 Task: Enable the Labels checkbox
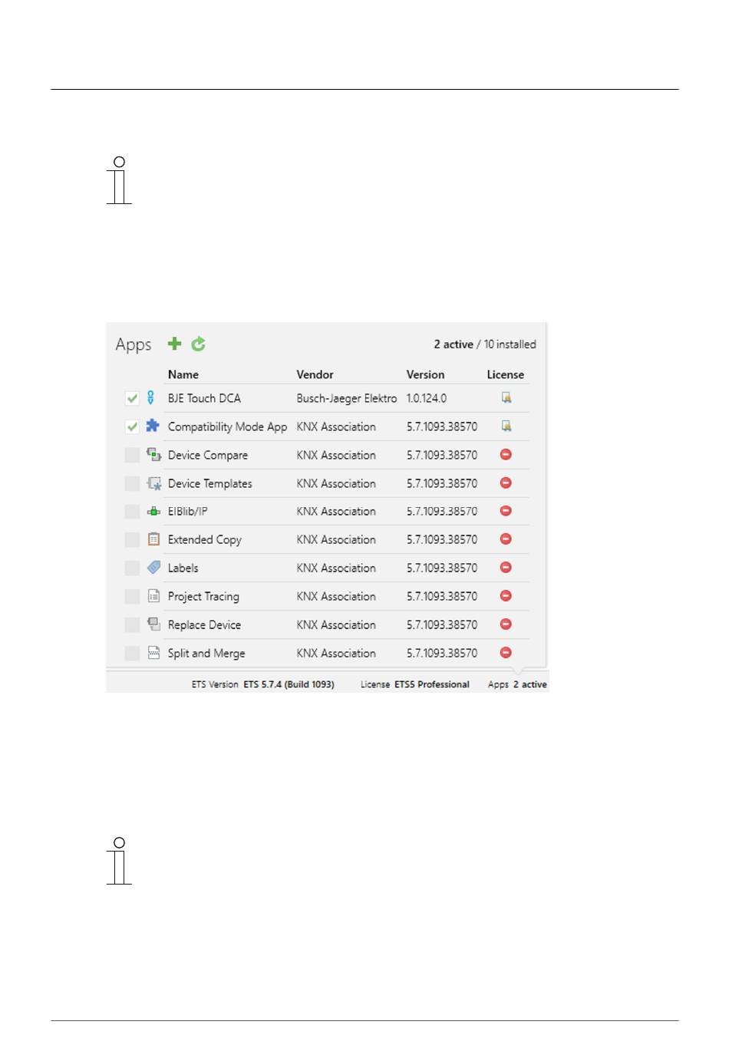pyautogui.click(x=132, y=568)
